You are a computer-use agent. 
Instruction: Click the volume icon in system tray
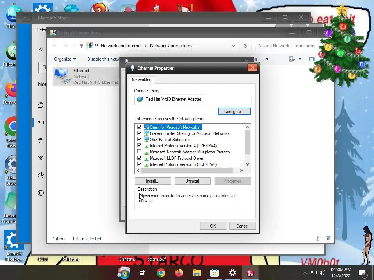(x=322, y=273)
